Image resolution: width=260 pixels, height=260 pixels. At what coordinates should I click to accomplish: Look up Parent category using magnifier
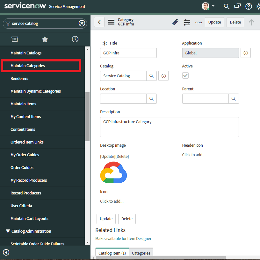pyautogui.click(x=234, y=99)
